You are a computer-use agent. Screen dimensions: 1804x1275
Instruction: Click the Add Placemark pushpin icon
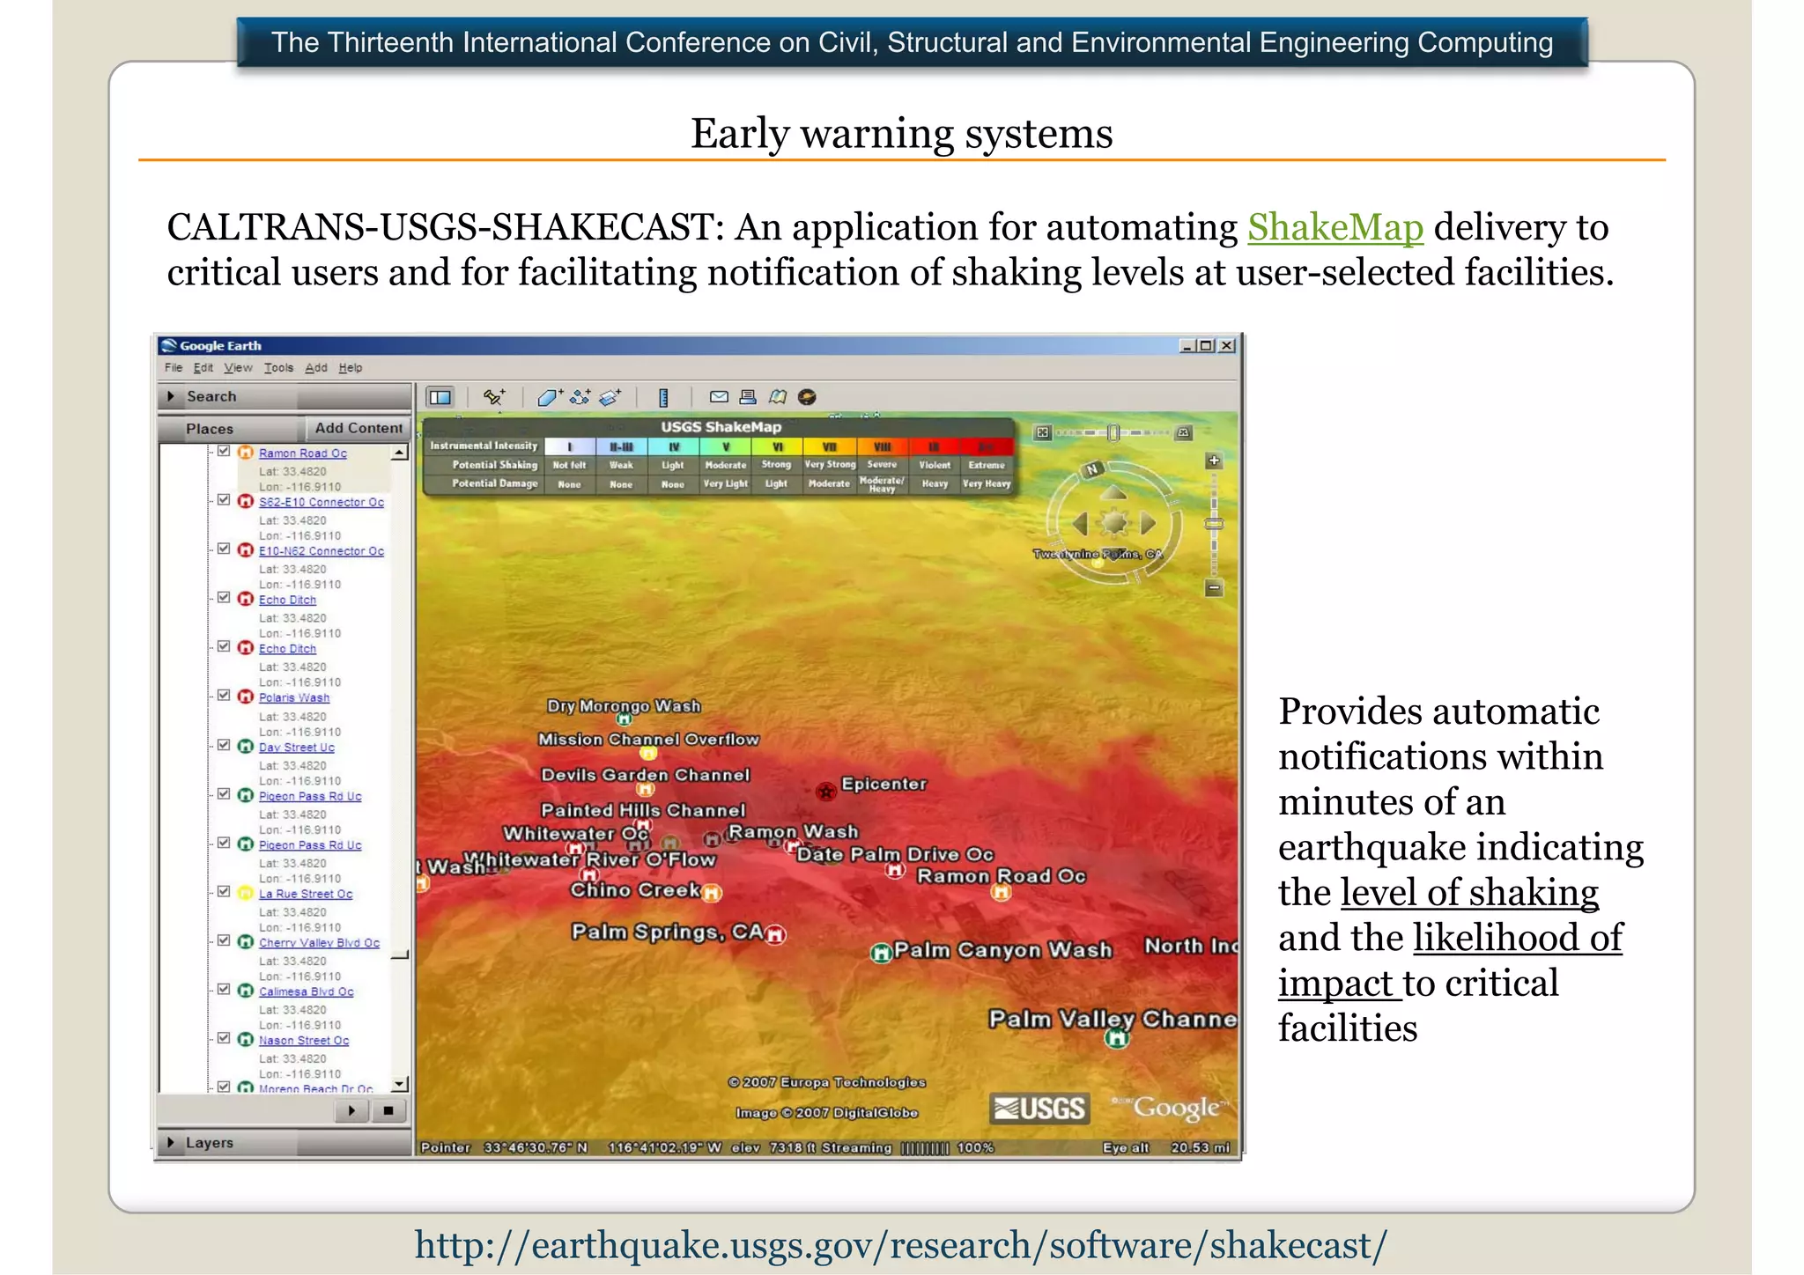pos(494,397)
